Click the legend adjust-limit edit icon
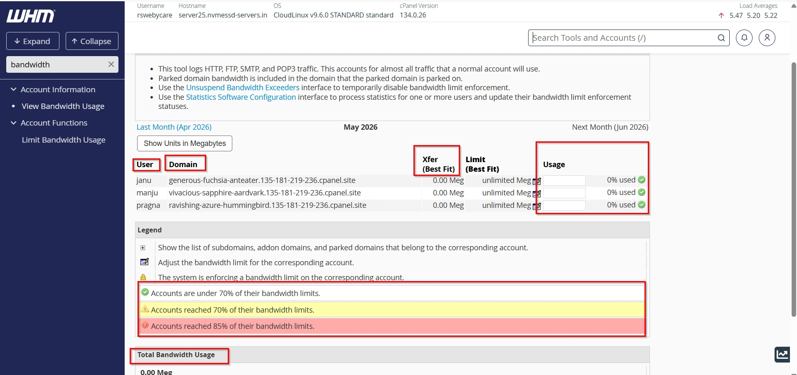Screen dimensions: 797x375 coord(144,262)
